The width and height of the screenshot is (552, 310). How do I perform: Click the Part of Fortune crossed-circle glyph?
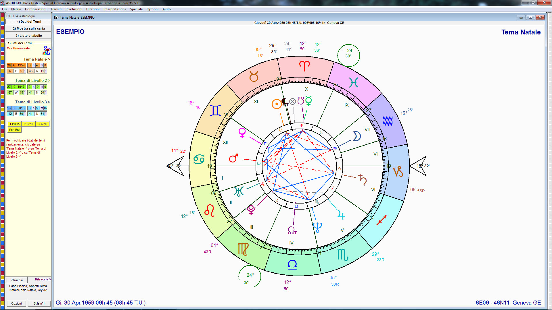[292, 101]
